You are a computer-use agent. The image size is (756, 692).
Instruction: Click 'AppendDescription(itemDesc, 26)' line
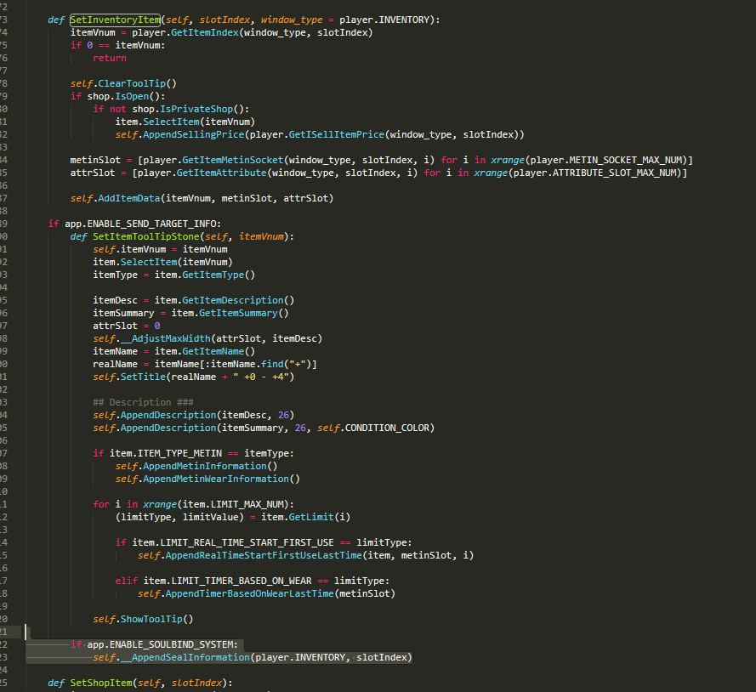pos(193,415)
